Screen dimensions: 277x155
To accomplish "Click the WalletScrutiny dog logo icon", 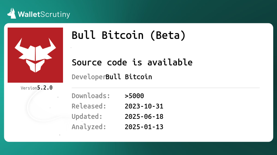I will point(11,13).
